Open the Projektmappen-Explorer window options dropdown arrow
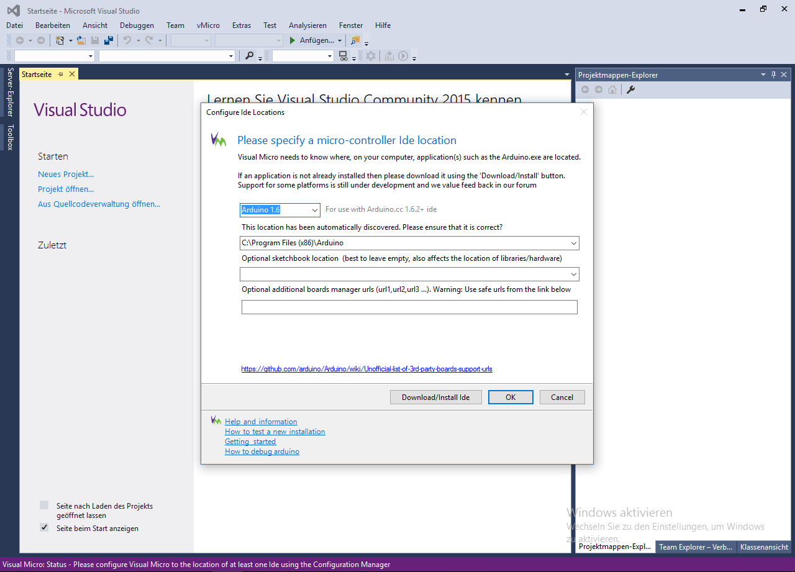This screenshot has height=572, width=795. tap(763, 75)
